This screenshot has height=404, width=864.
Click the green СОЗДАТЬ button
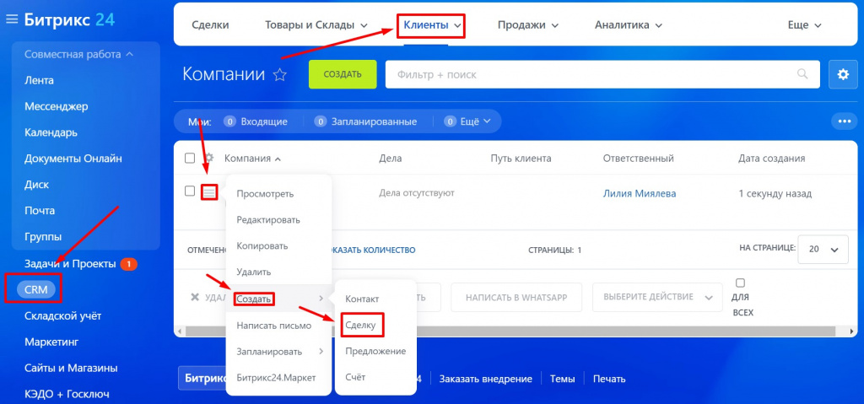[x=343, y=74]
